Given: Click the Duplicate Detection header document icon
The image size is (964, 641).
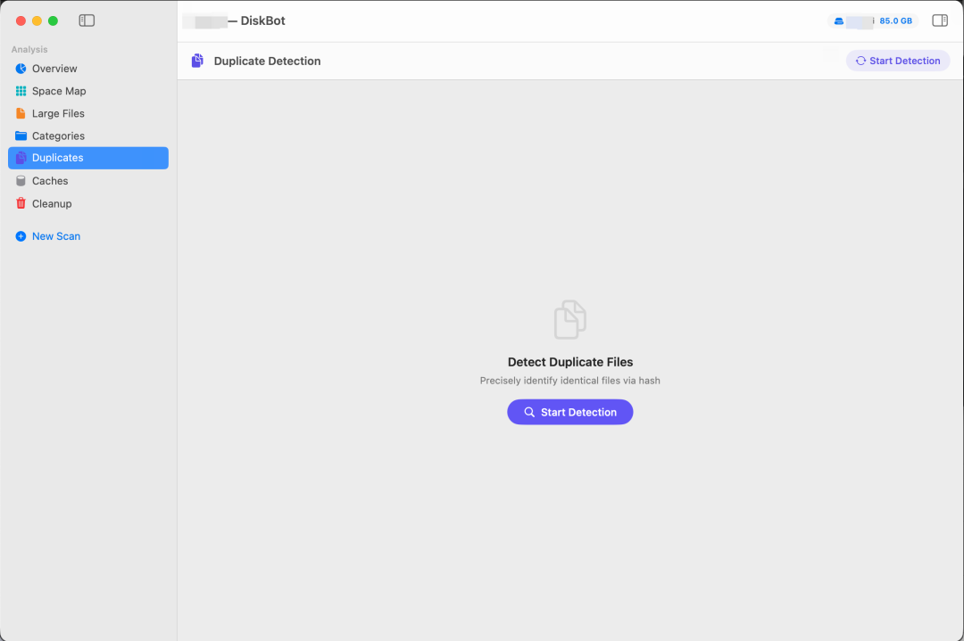Looking at the screenshot, I should click(197, 61).
